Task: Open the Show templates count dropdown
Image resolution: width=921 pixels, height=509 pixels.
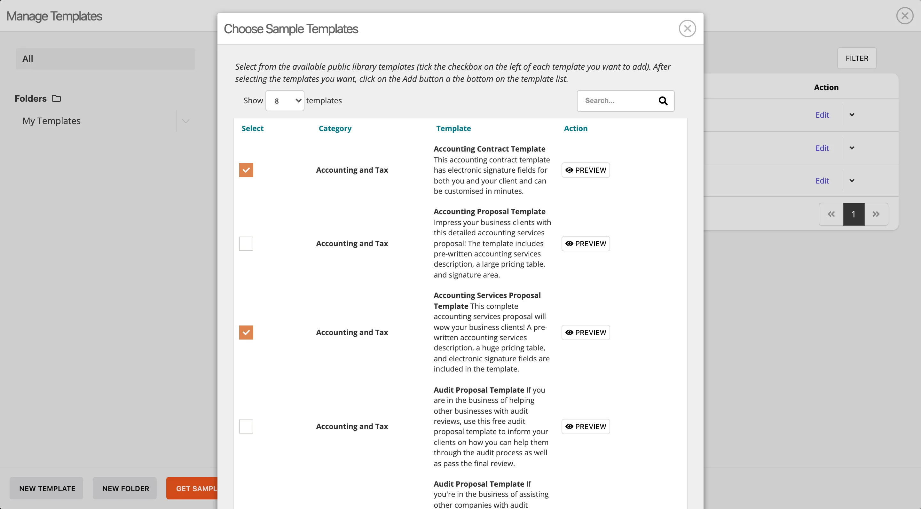Action: (x=284, y=100)
